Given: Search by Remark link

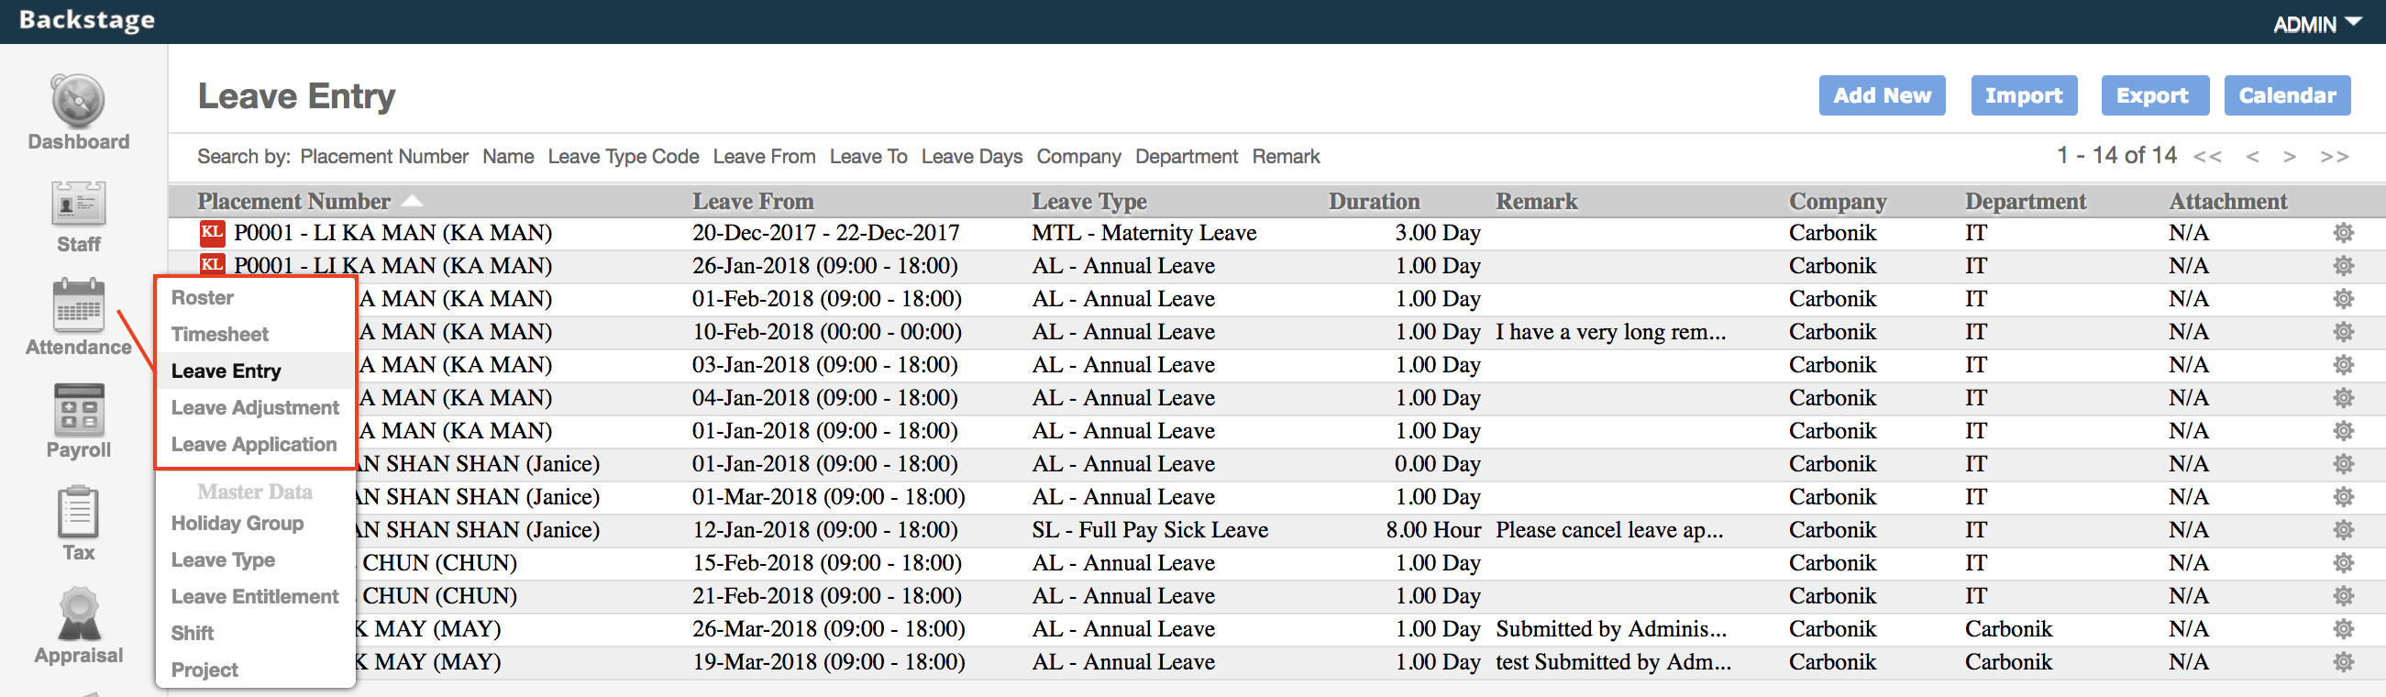Looking at the screenshot, I should pos(1286,157).
